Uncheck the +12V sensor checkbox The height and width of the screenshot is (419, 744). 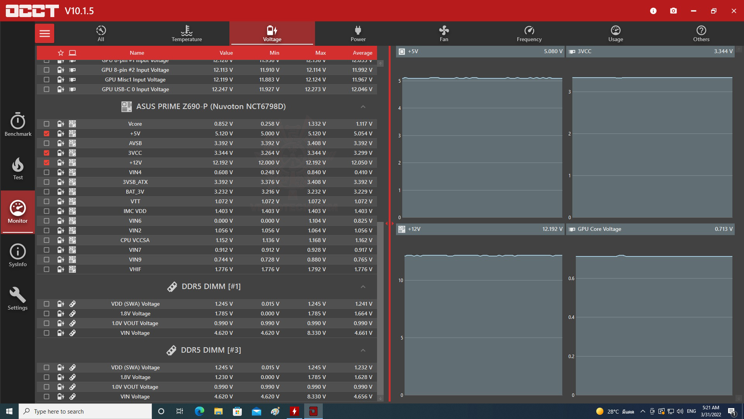pyautogui.click(x=46, y=163)
